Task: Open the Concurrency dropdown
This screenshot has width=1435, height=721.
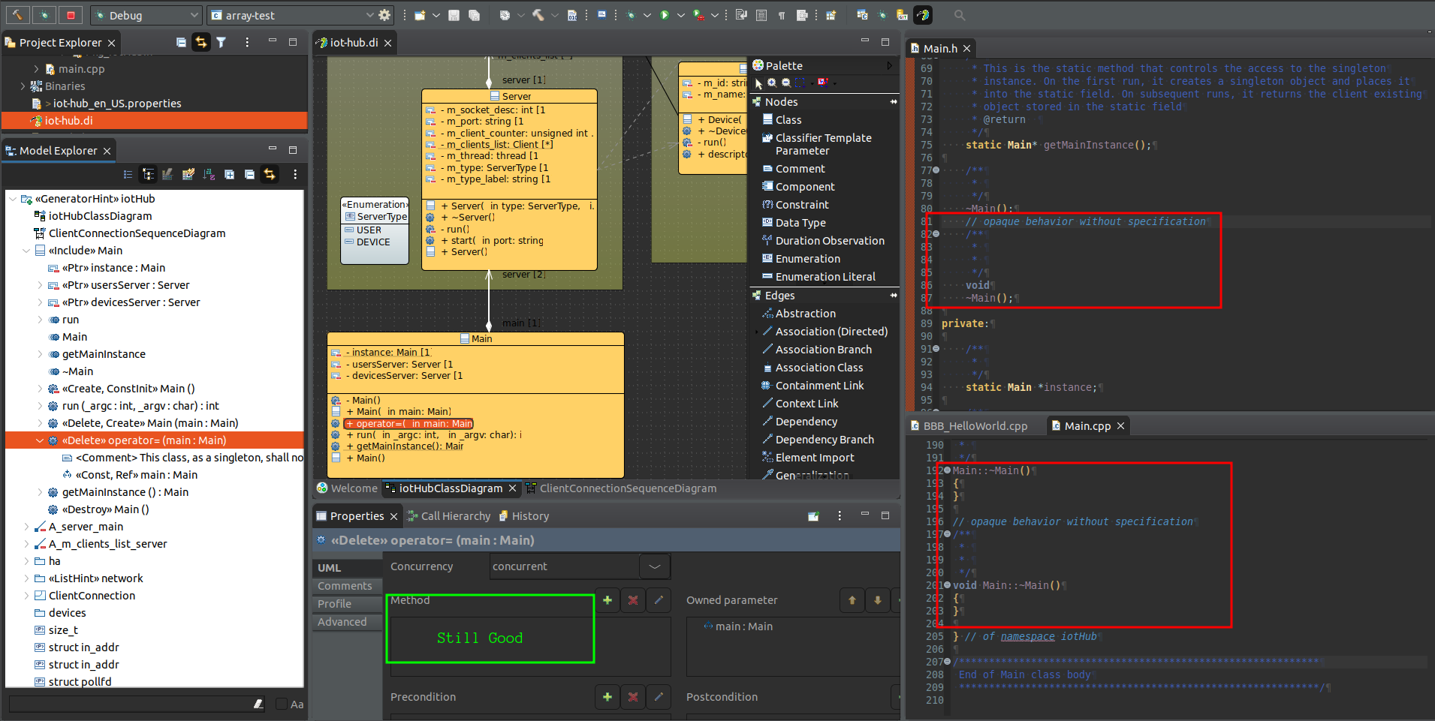Action: click(654, 566)
